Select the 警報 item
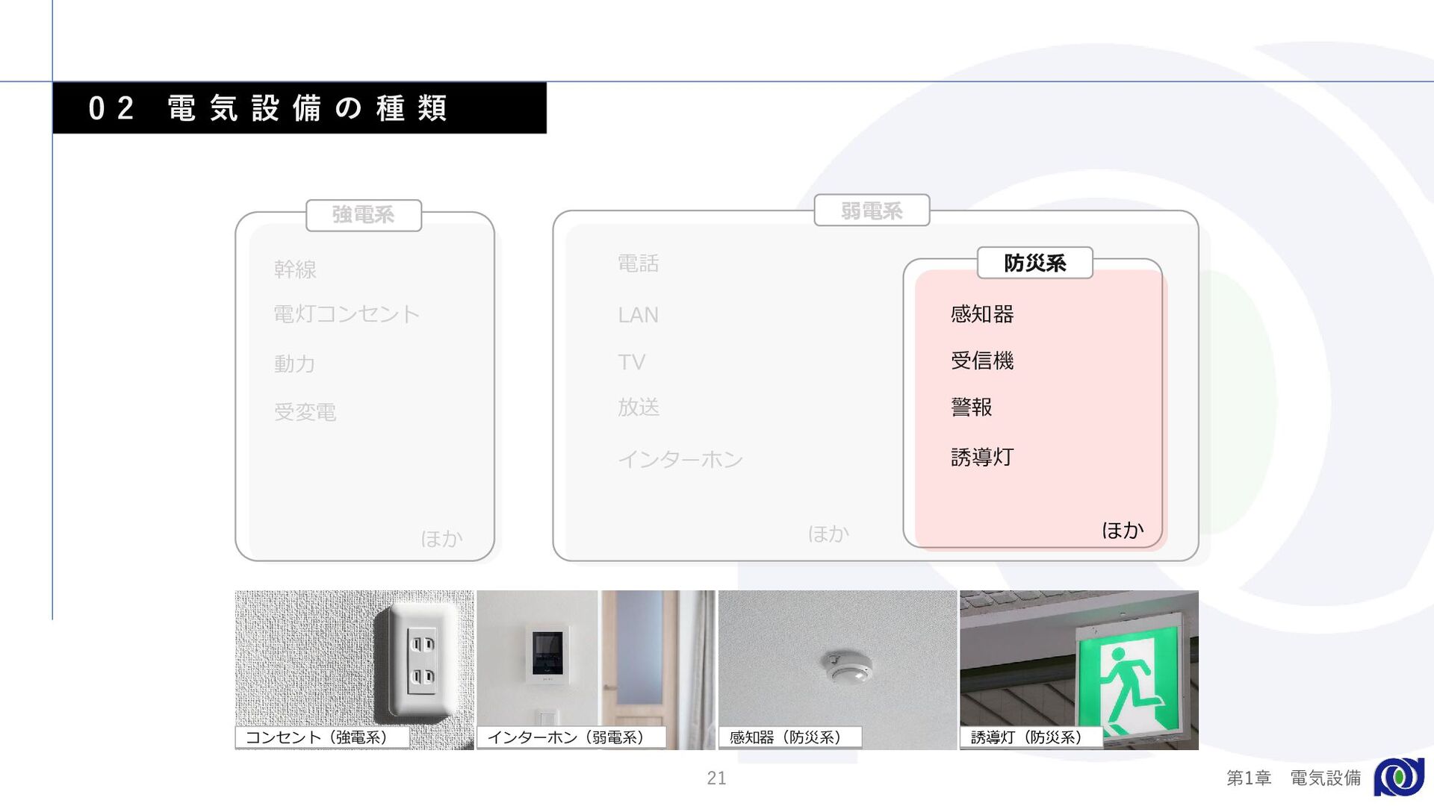This screenshot has width=1434, height=806. (971, 407)
